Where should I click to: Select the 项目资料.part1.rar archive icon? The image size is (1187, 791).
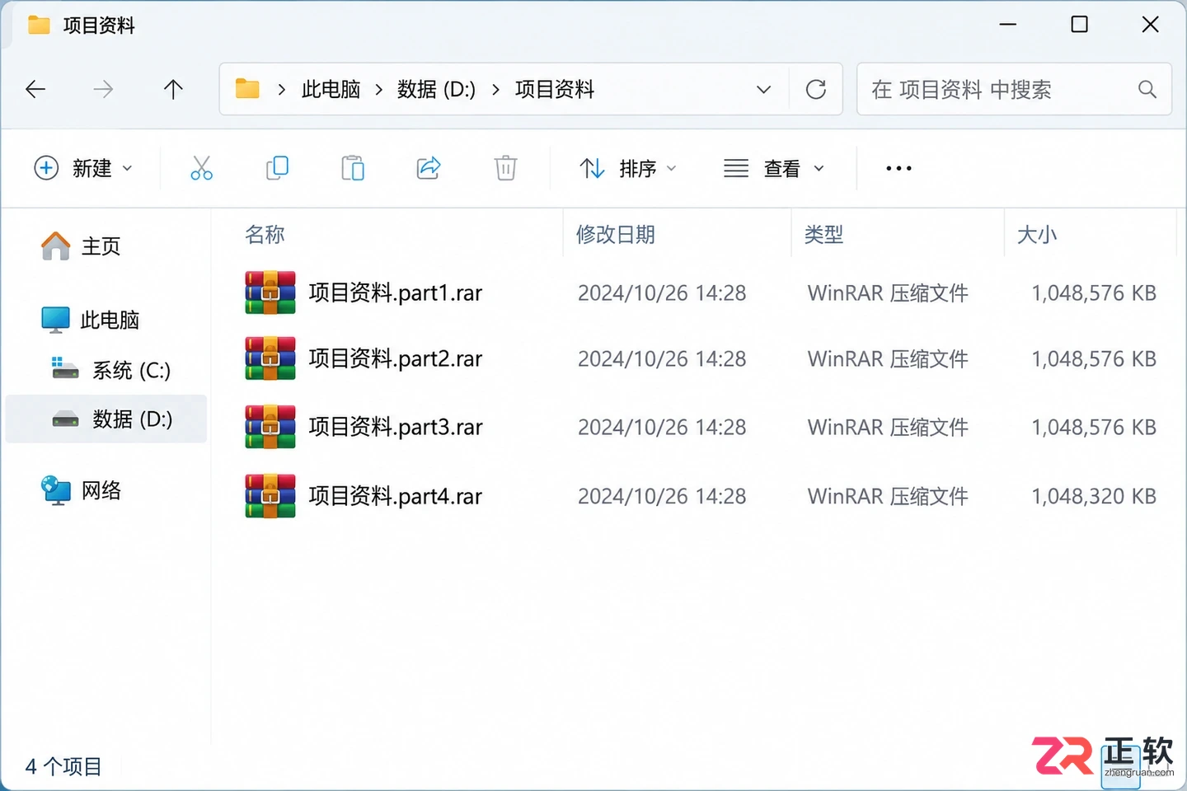pos(270,293)
